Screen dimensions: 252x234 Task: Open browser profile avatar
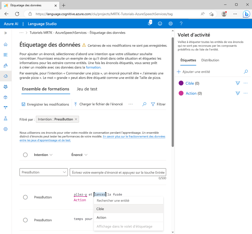pos(224,14)
